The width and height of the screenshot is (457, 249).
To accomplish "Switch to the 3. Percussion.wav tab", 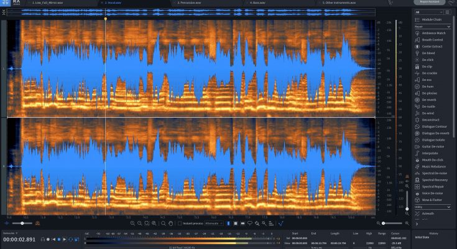I will click(x=188, y=2).
